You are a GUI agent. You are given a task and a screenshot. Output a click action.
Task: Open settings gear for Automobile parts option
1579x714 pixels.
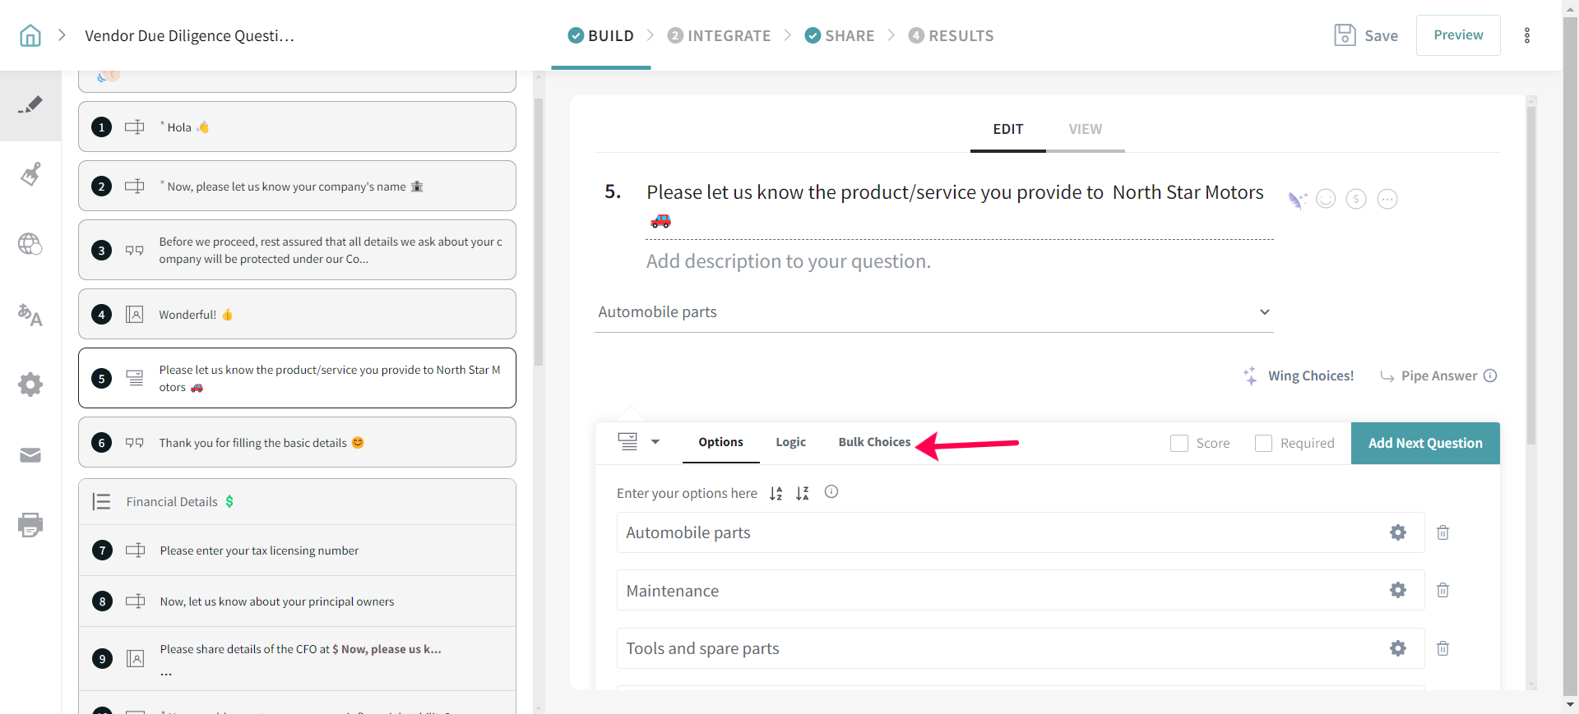point(1397,532)
